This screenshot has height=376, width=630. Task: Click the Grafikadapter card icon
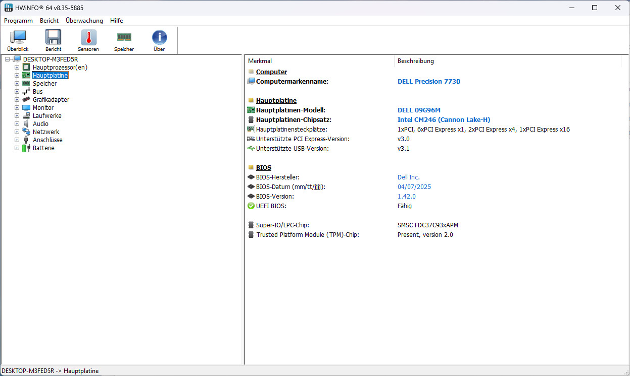tap(26, 100)
